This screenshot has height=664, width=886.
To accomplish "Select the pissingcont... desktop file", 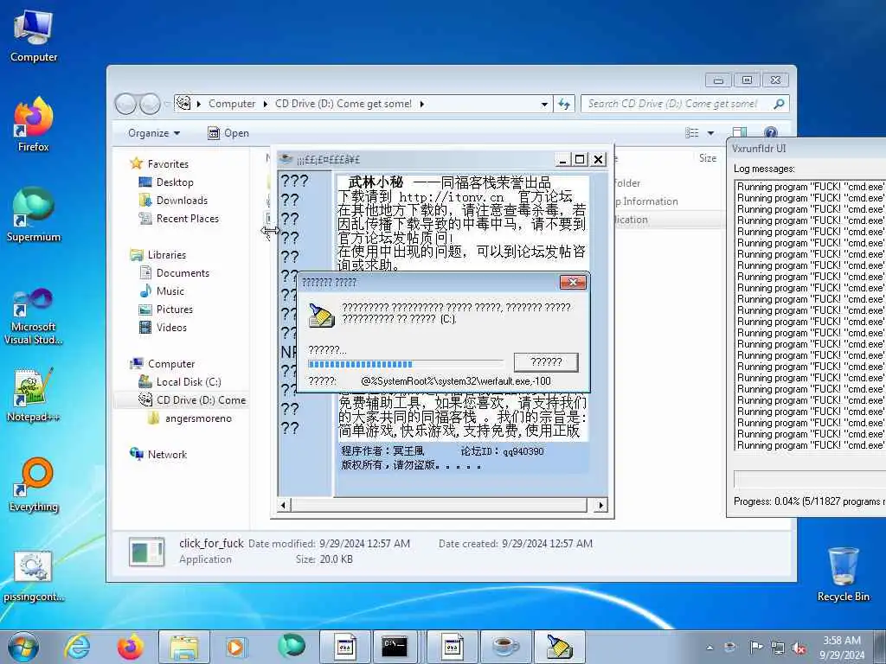I will pos(34,576).
